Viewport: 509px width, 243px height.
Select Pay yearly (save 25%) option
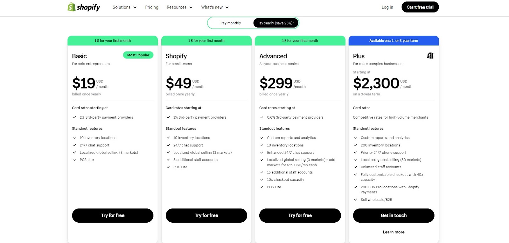(275, 23)
